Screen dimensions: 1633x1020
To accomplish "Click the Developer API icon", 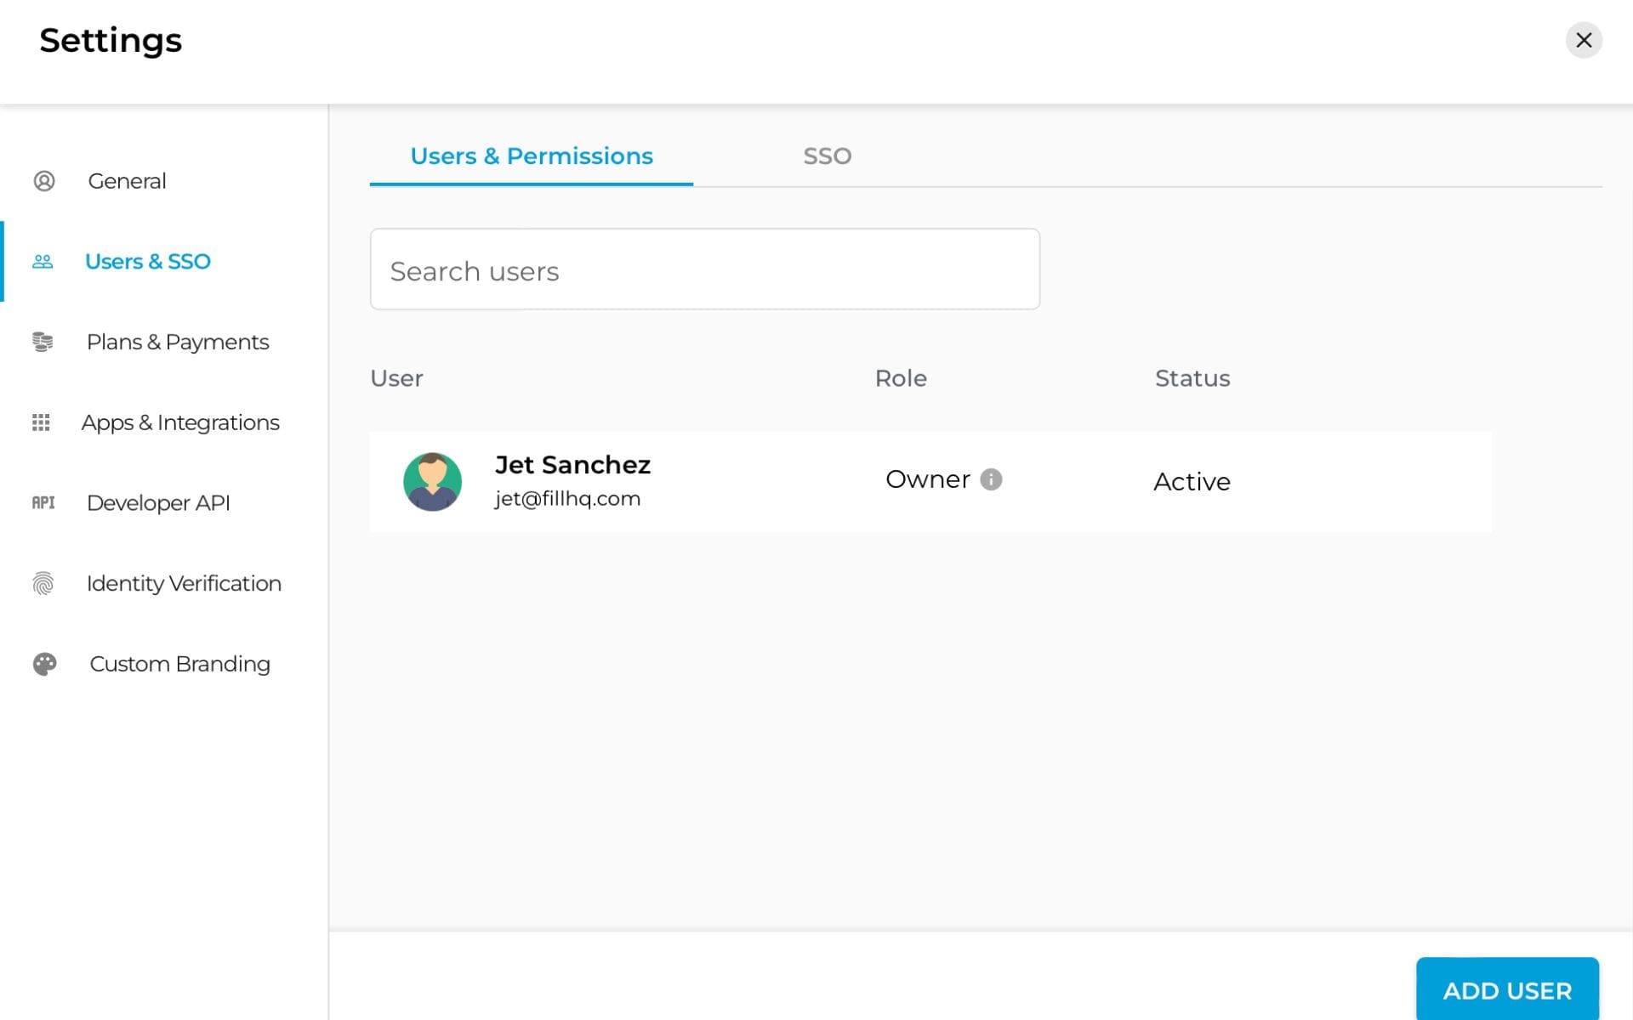I will tap(43, 502).
